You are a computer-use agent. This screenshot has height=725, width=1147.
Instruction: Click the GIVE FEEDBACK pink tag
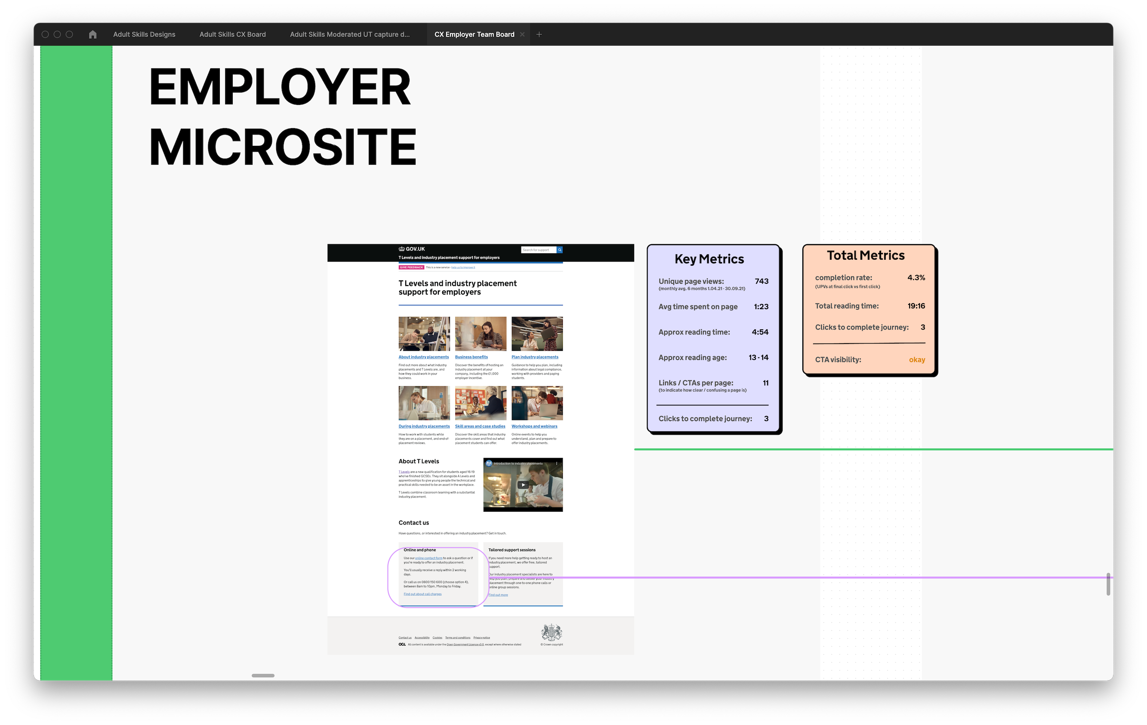click(411, 267)
